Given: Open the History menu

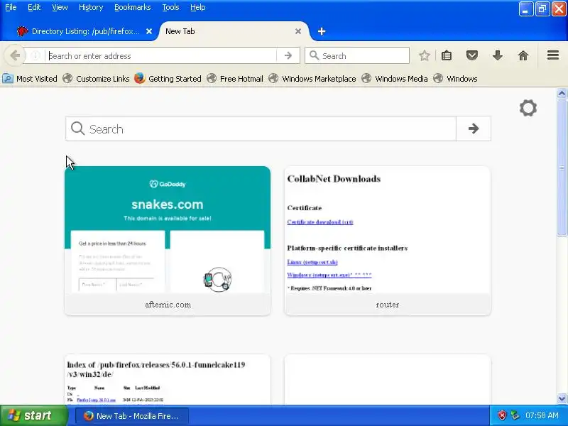Looking at the screenshot, I should point(91,7).
